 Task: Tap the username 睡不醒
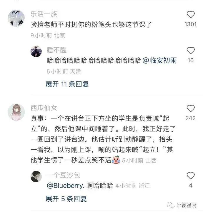pos(56,50)
